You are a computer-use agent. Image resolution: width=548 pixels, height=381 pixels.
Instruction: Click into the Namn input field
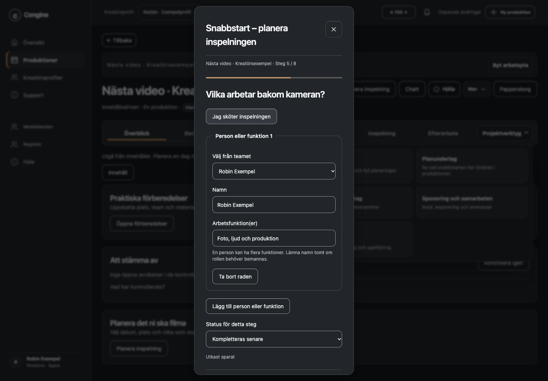coord(274,205)
